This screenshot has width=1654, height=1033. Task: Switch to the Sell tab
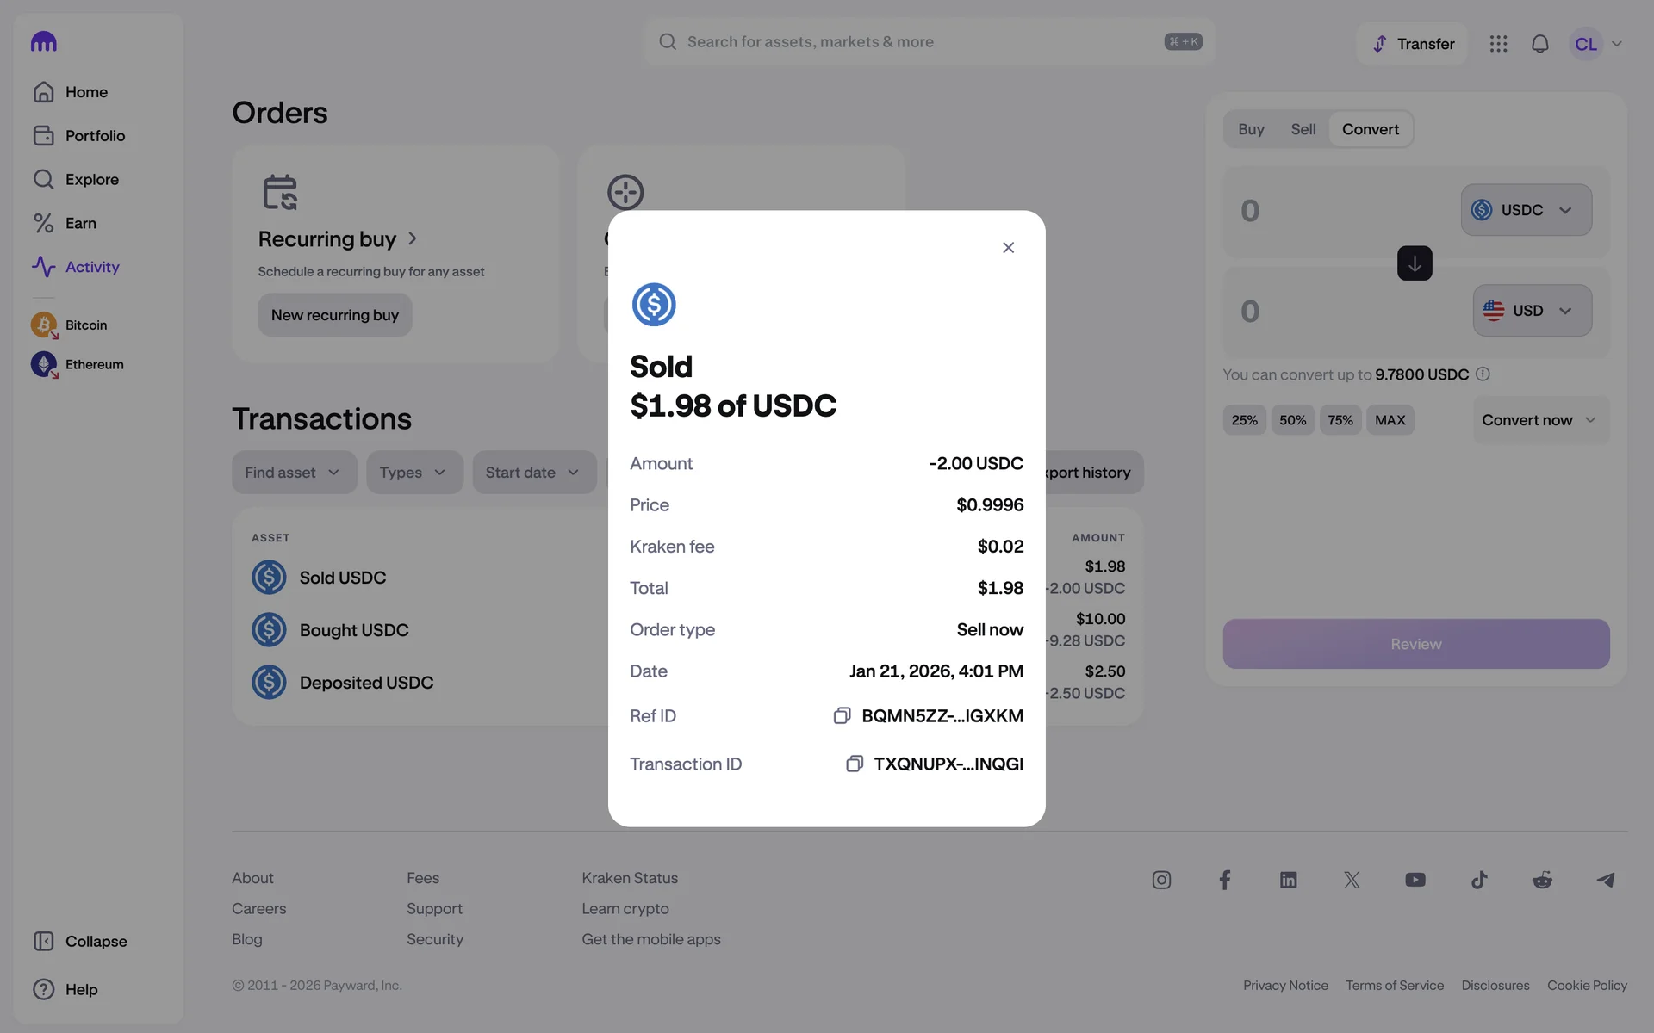[1303, 129]
